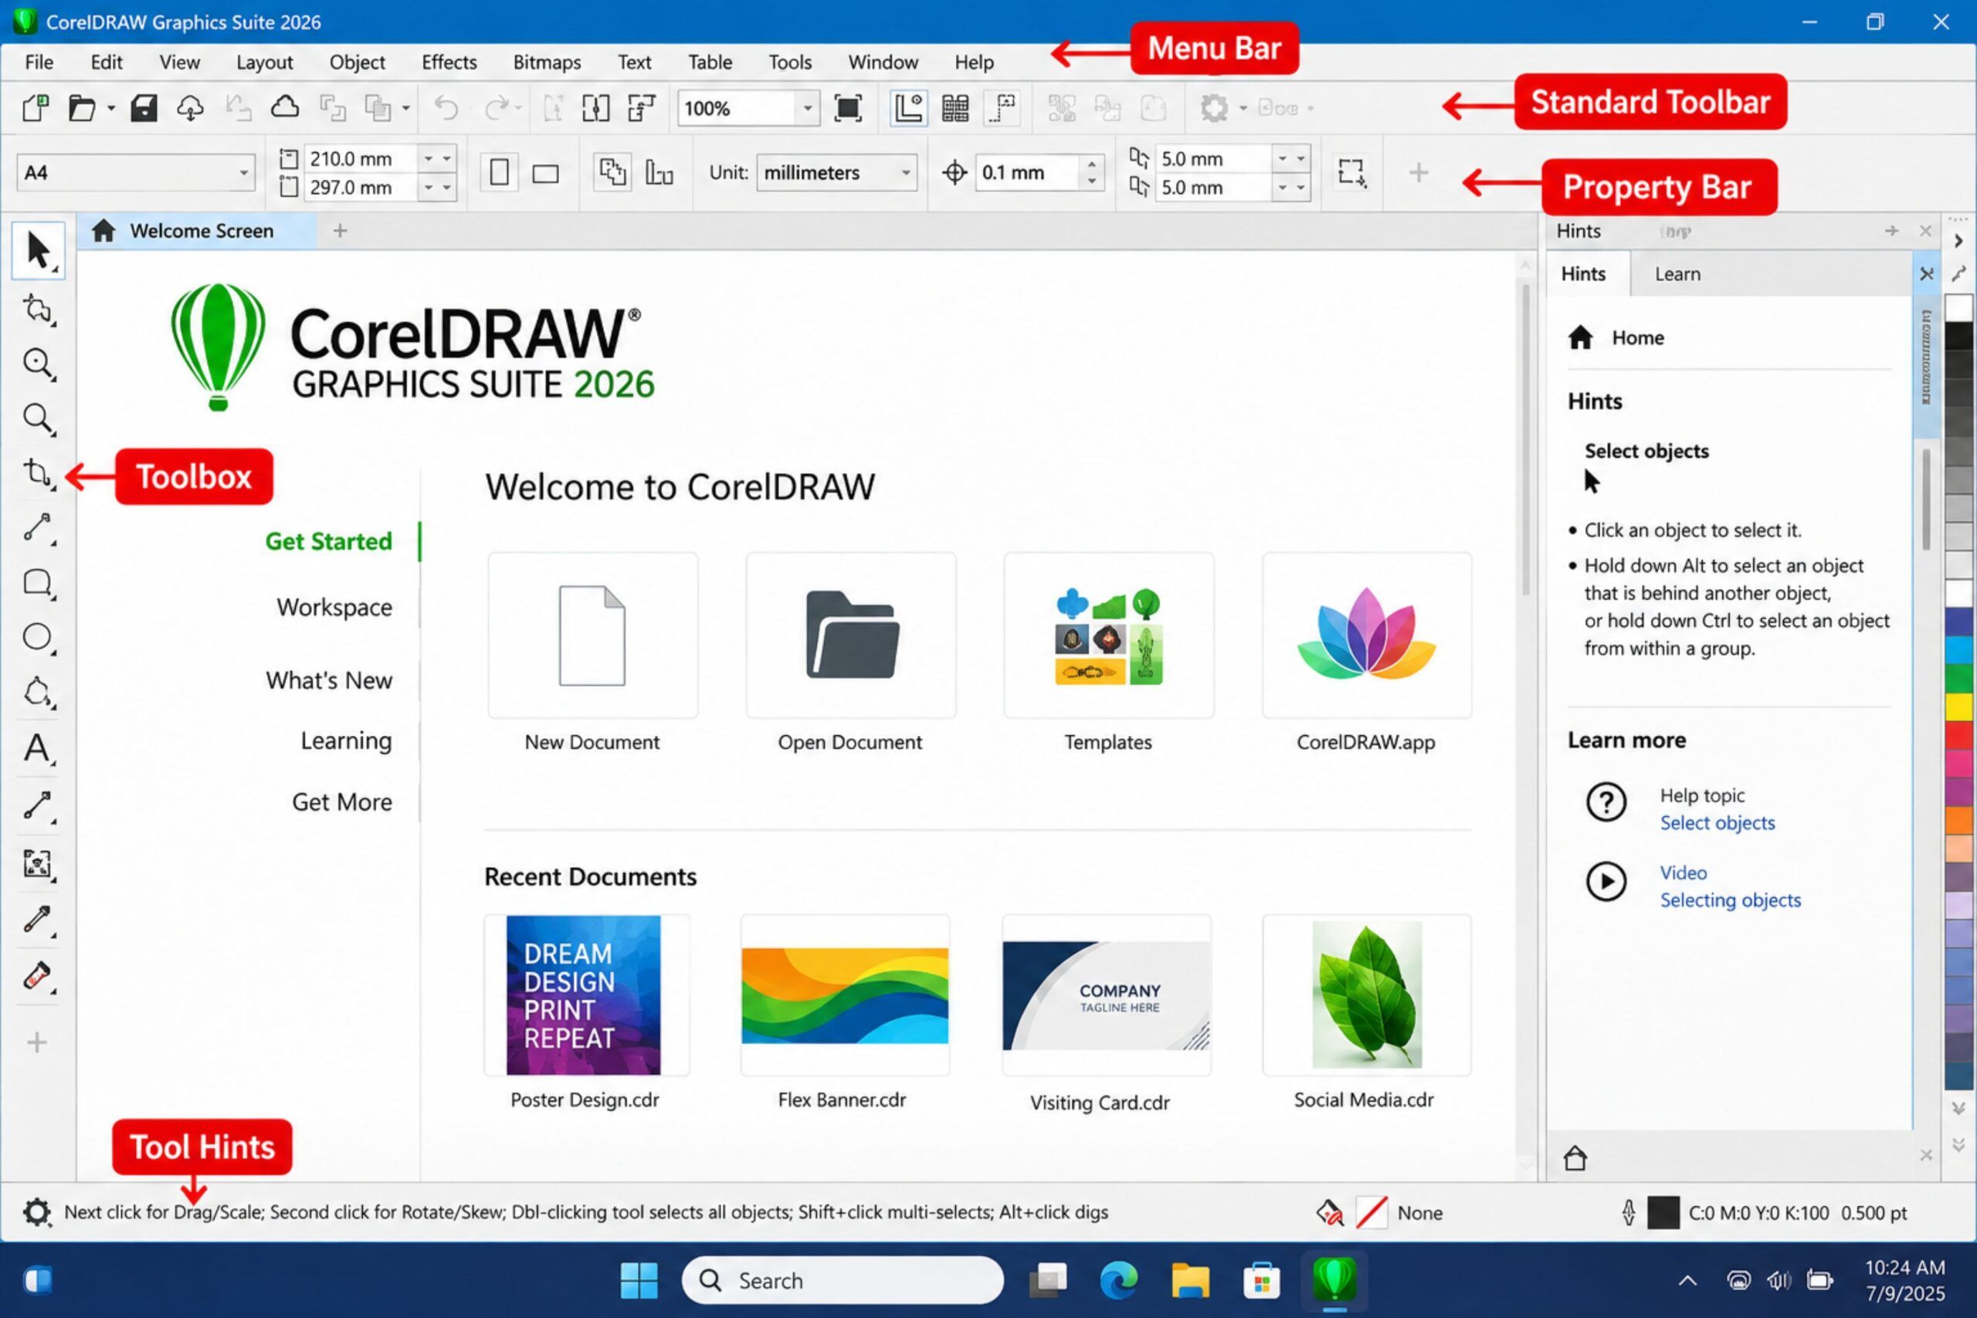This screenshot has width=1977, height=1318.
Task: Pick the red swatch in color palette
Action: (x=1958, y=736)
